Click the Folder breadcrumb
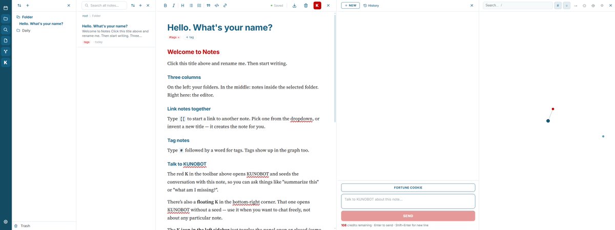 [96, 16]
